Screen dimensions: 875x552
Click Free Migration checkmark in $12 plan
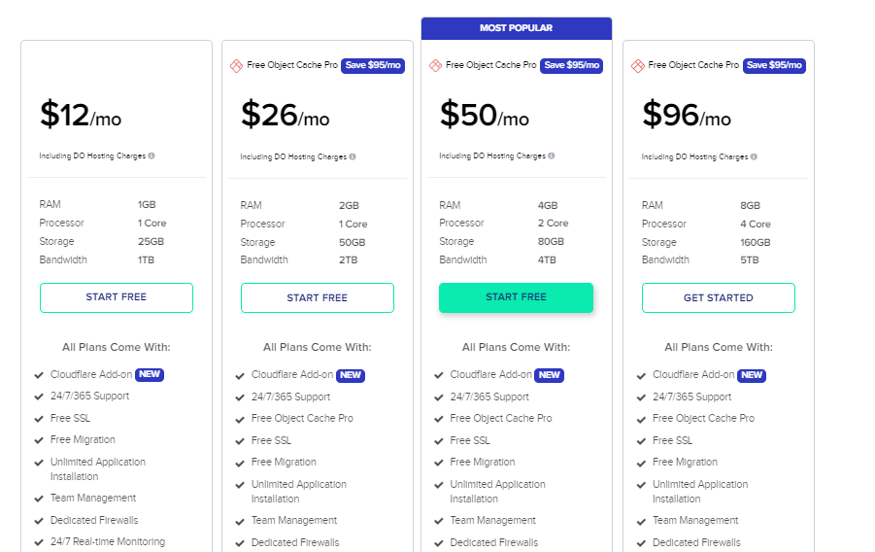click(39, 440)
